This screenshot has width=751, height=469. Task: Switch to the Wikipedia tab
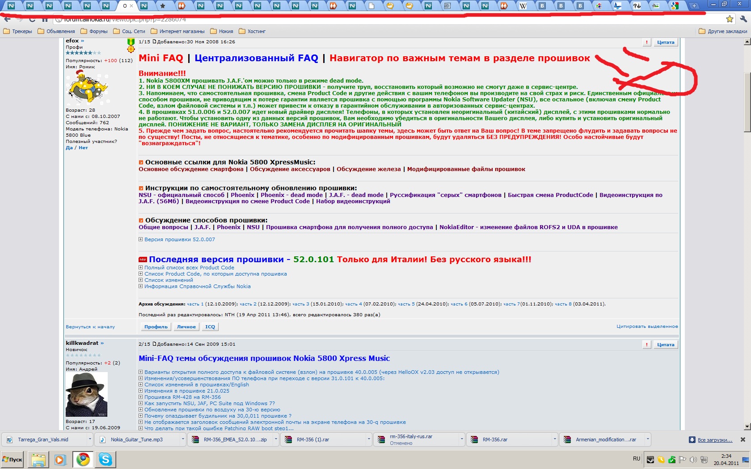(x=523, y=6)
